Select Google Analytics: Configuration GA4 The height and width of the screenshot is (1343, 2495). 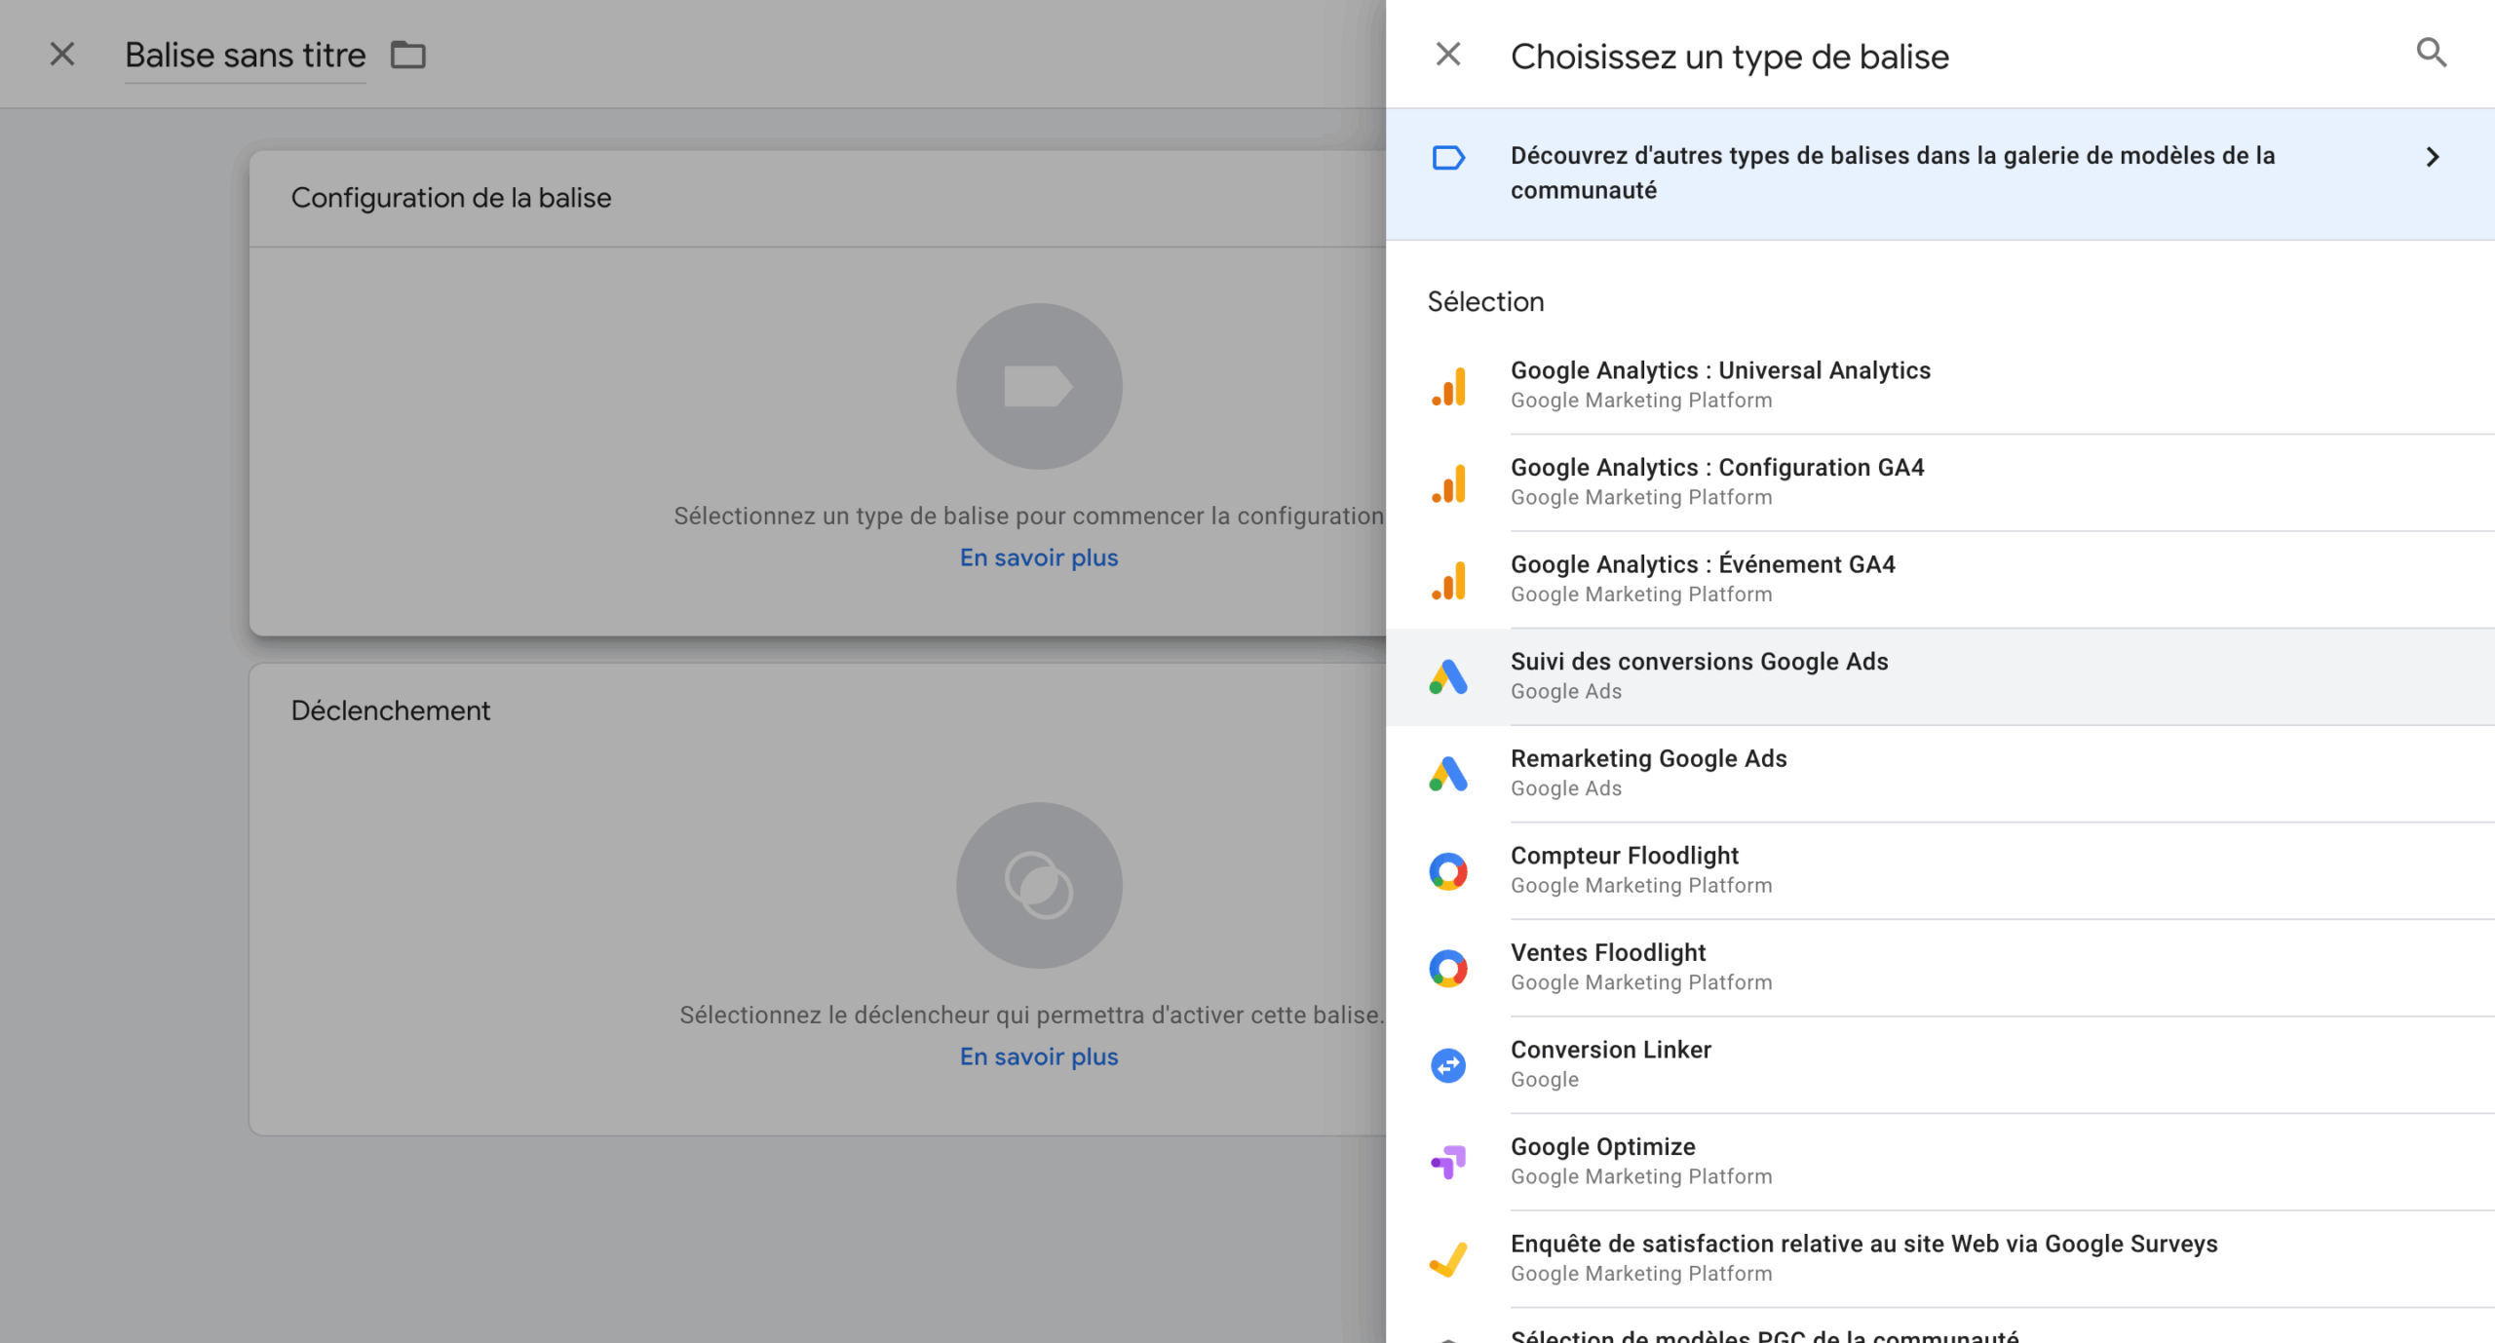1716,481
